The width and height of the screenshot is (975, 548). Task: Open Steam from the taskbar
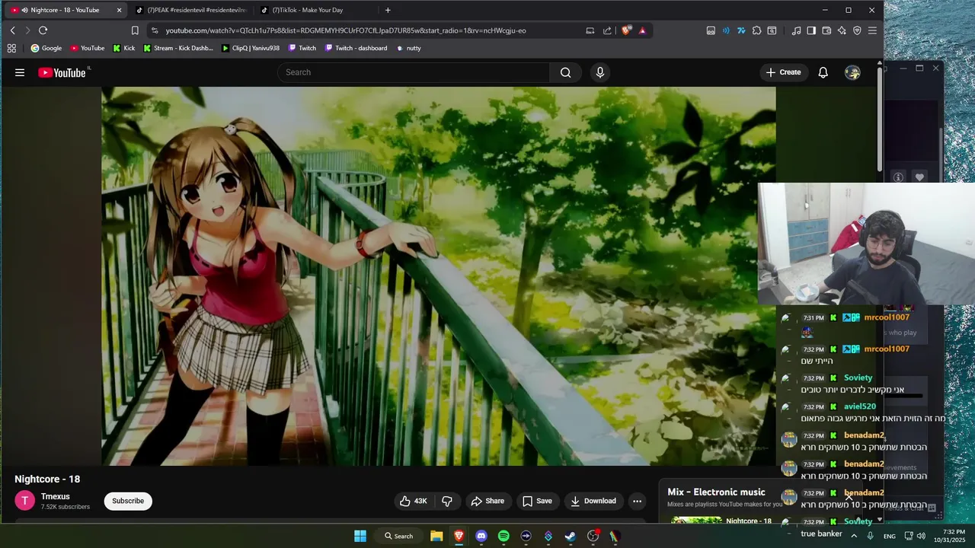(x=570, y=536)
